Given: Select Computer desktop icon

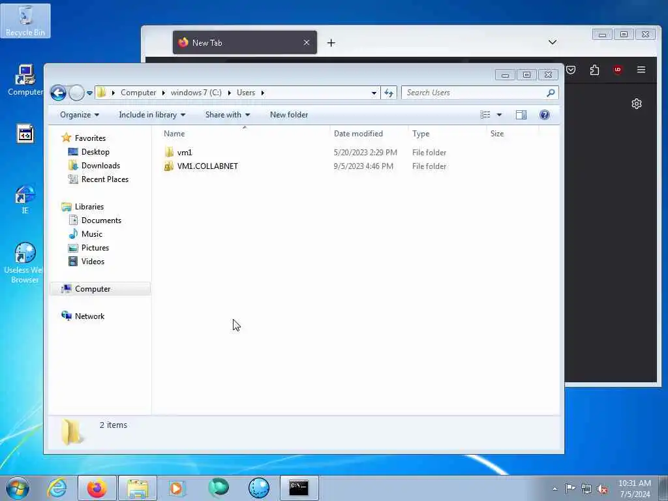Looking at the screenshot, I should [x=25, y=80].
